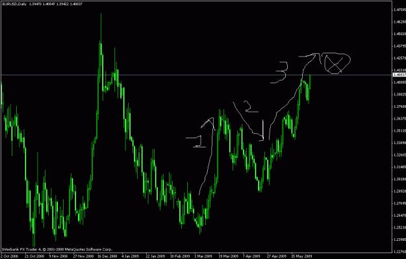
Task: Click the 1.32665 price scale label
Action: click(x=400, y=155)
